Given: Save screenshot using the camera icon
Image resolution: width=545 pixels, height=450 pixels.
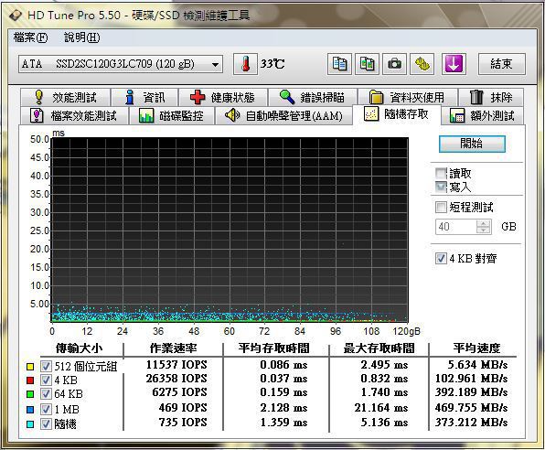Looking at the screenshot, I should tap(394, 64).
